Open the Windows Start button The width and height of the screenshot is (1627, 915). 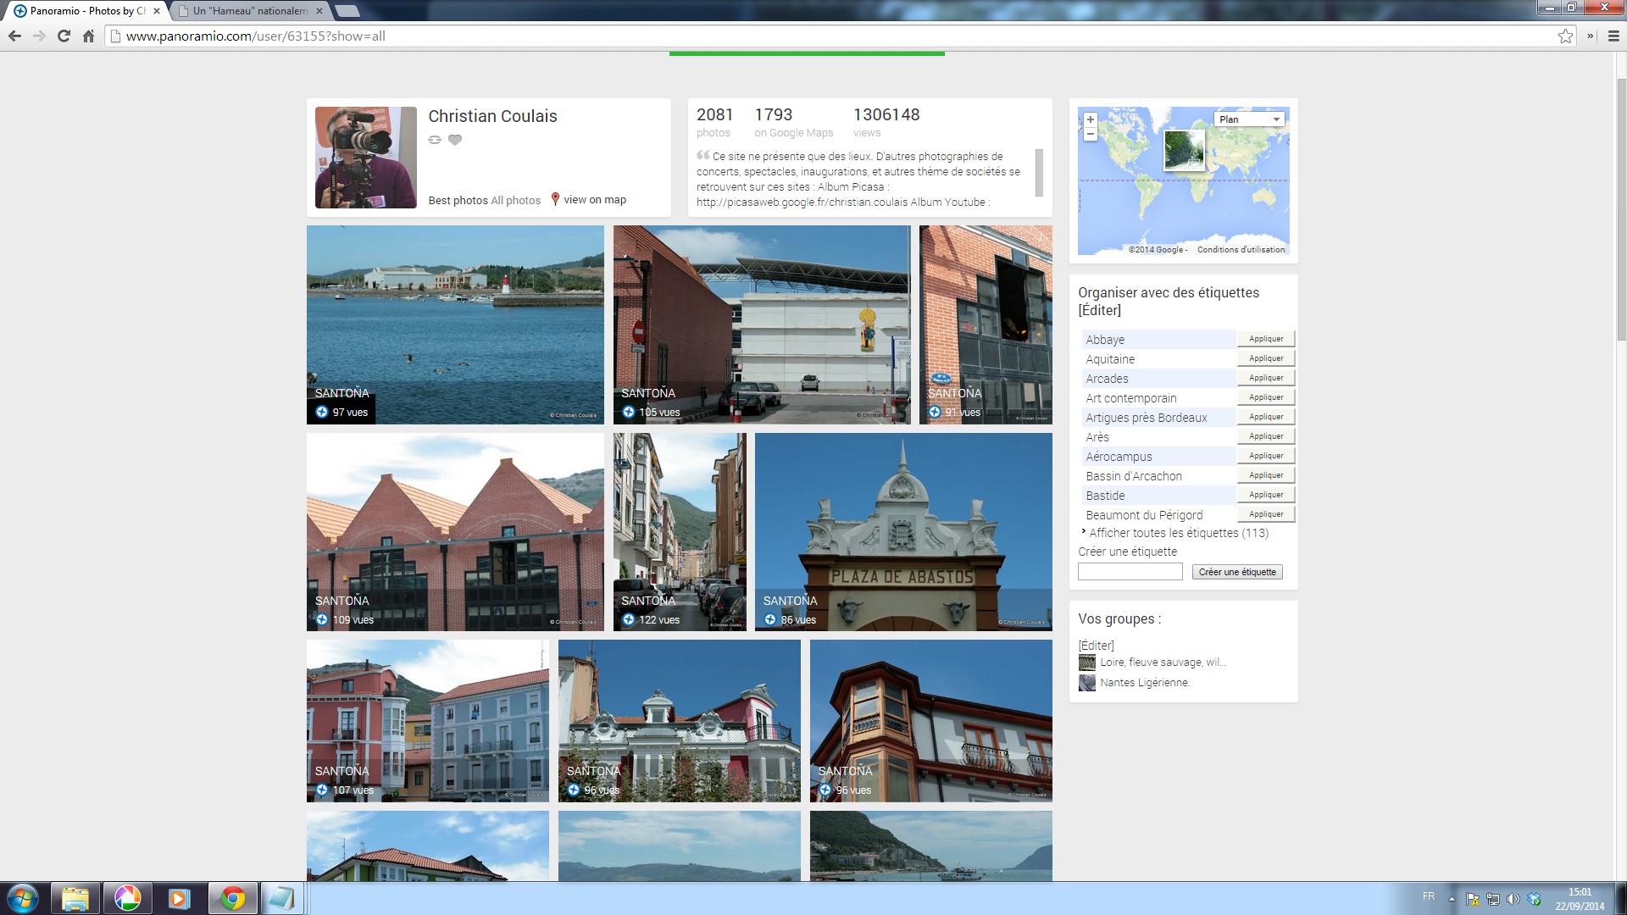[23, 898]
